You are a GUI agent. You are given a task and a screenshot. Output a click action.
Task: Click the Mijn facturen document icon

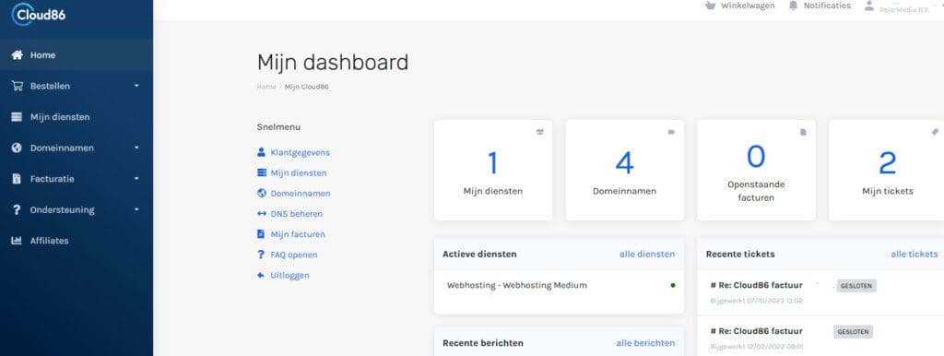pyautogui.click(x=261, y=234)
